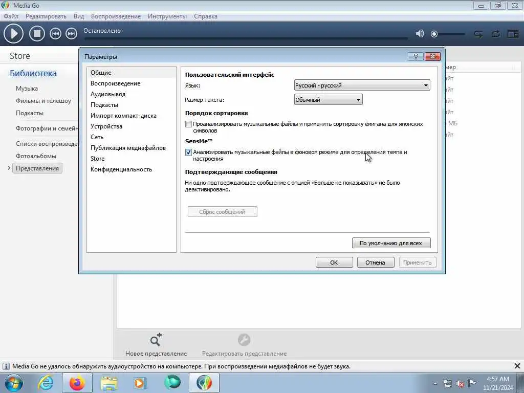Open the Инструменты menu
Screen dimensions: 524x393
(167, 16)
